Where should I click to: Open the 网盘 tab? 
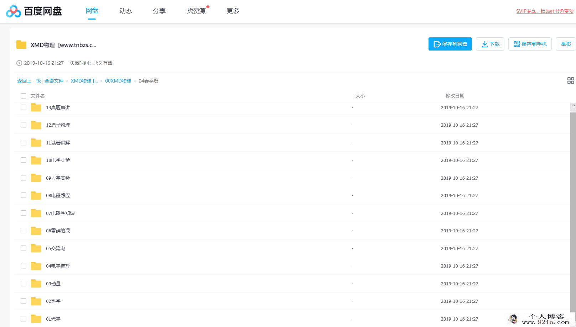92,11
